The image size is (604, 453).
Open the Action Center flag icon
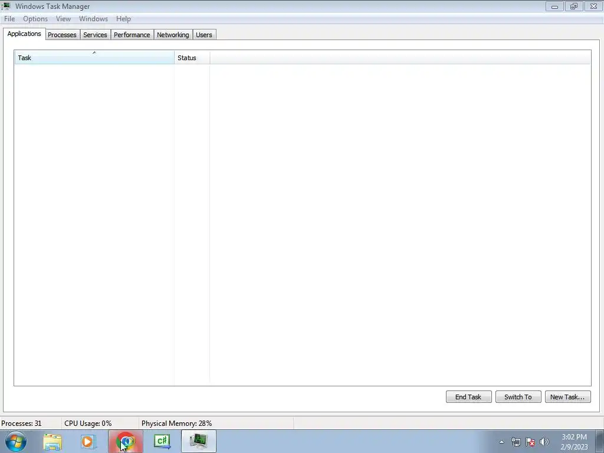tap(530, 442)
